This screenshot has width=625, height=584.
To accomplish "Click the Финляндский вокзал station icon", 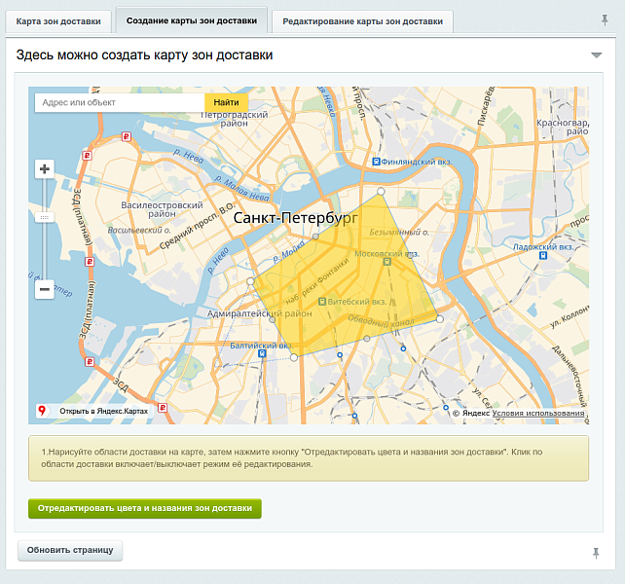I will (377, 162).
